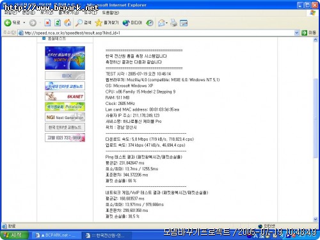
Task: Open Favorites with the star icon
Action: [x=107, y=22]
